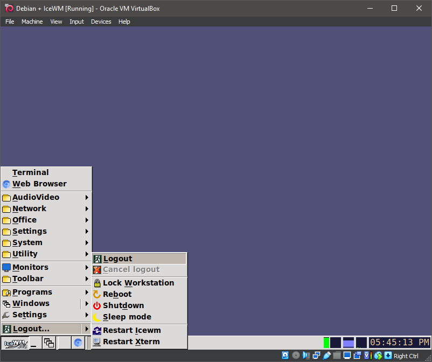Click the green CPU monitor graph
This screenshot has width=432, height=362.
click(x=326, y=343)
